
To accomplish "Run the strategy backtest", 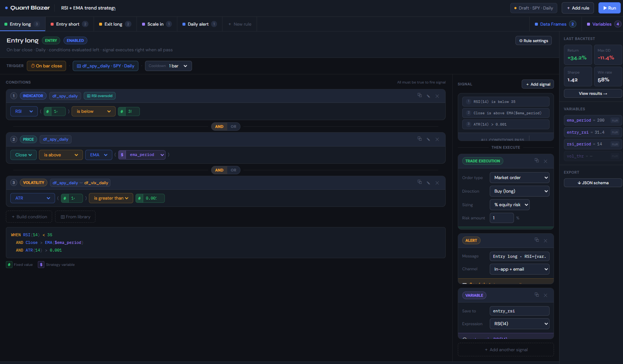I will coord(609,8).
